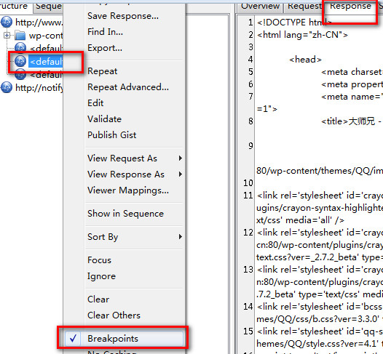The height and width of the screenshot is (354, 383).
Task: Click globe icon of highlighted <default> row
Action: [20, 61]
